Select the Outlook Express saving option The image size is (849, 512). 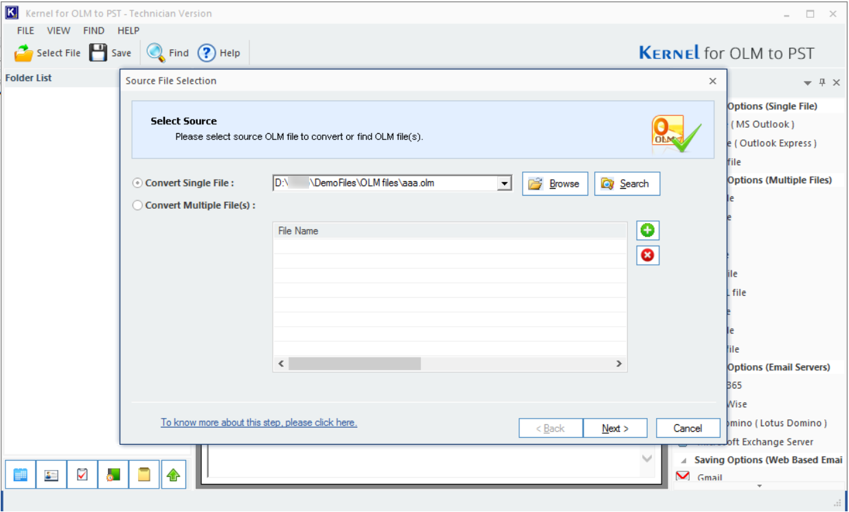pyautogui.click(x=771, y=143)
